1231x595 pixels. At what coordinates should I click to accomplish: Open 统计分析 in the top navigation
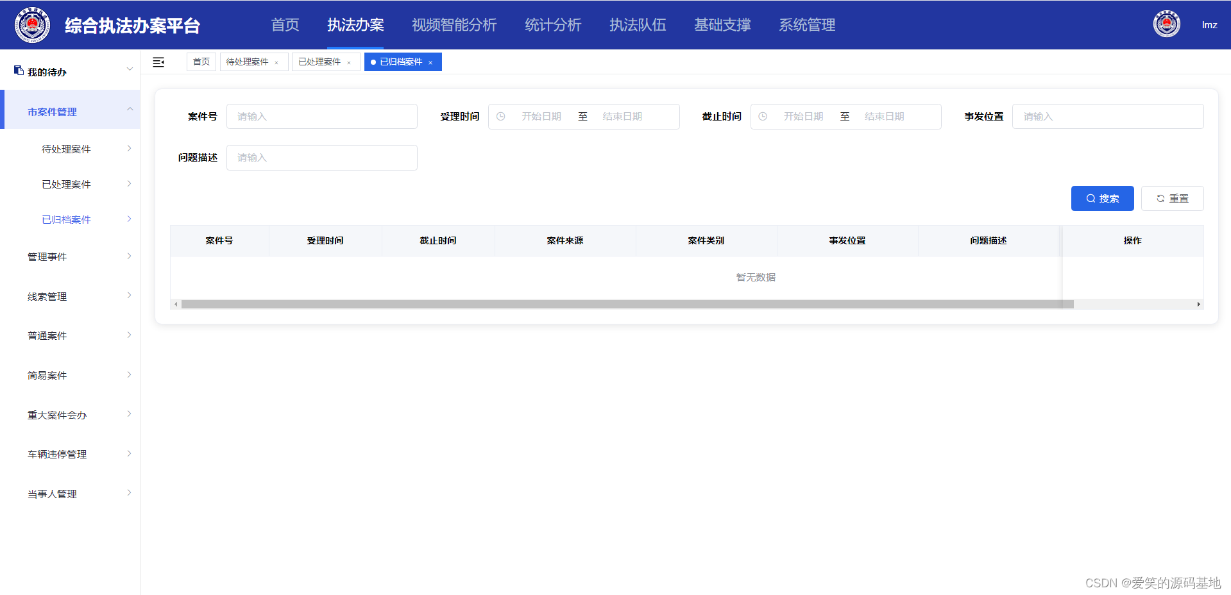(553, 25)
